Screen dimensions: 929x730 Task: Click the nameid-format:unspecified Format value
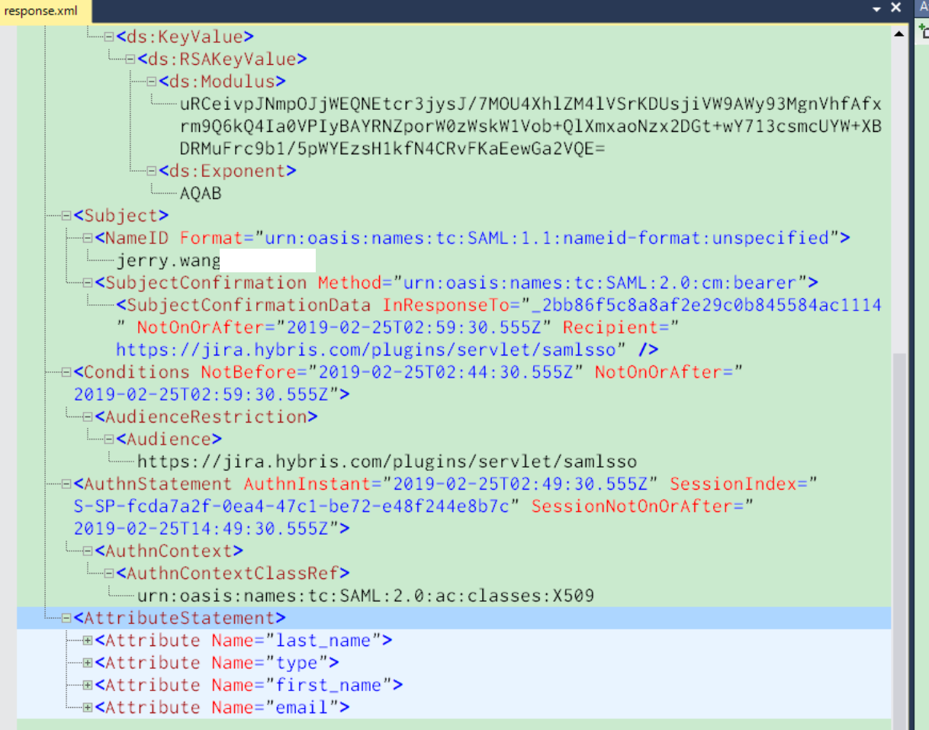[x=547, y=238]
